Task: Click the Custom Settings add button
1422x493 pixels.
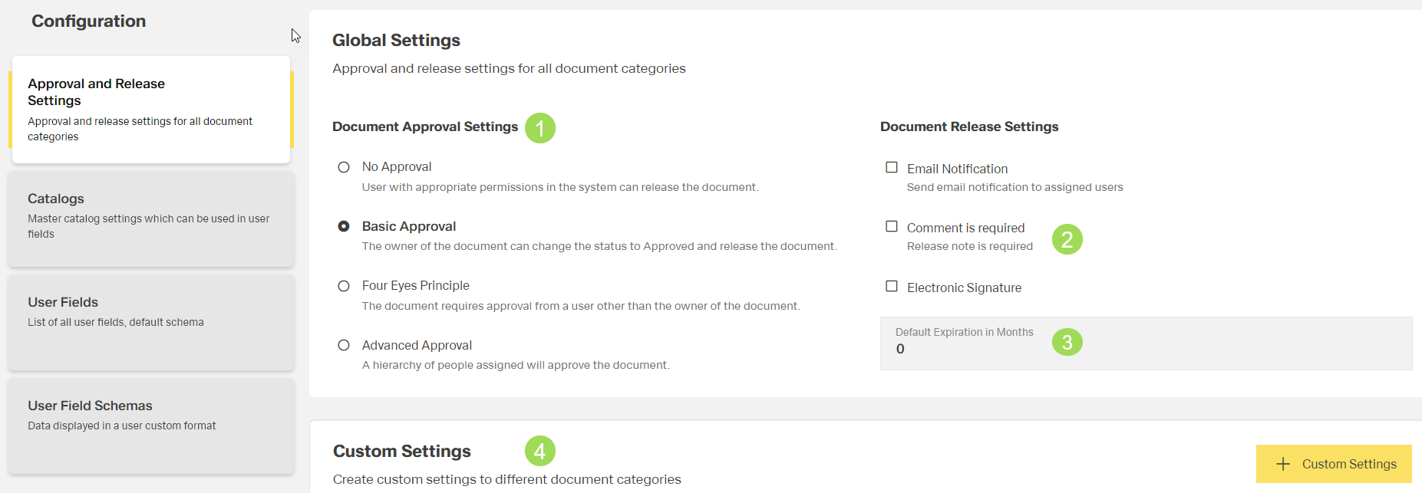Action: (1334, 464)
